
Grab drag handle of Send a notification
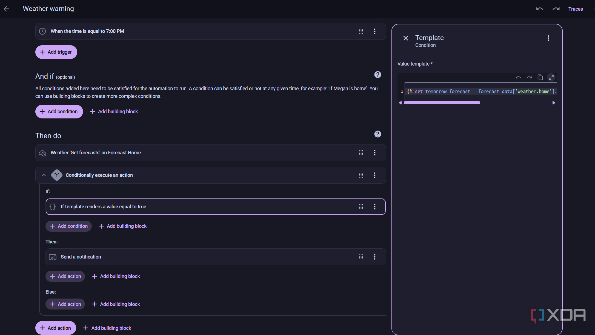click(x=361, y=257)
